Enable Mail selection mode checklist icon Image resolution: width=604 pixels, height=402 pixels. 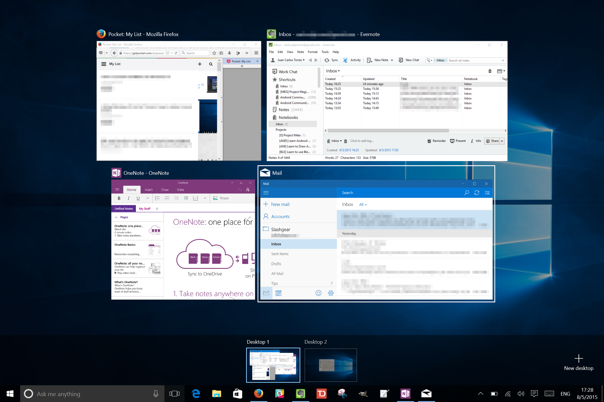pyautogui.click(x=487, y=193)
